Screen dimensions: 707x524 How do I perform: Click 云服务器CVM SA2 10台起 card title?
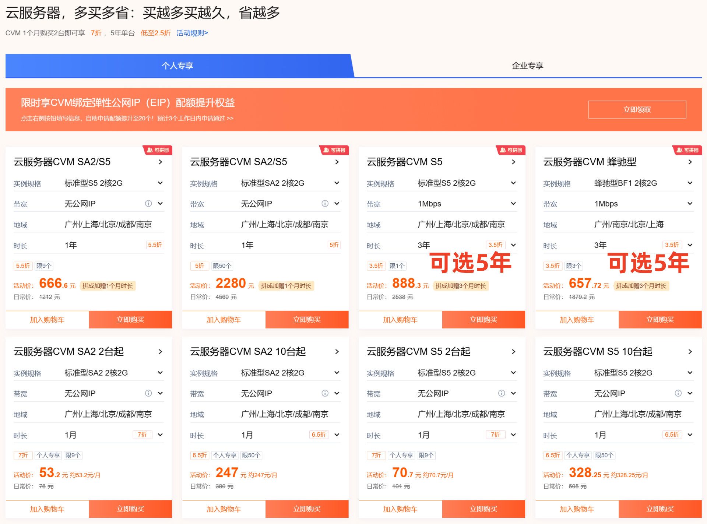248,351
